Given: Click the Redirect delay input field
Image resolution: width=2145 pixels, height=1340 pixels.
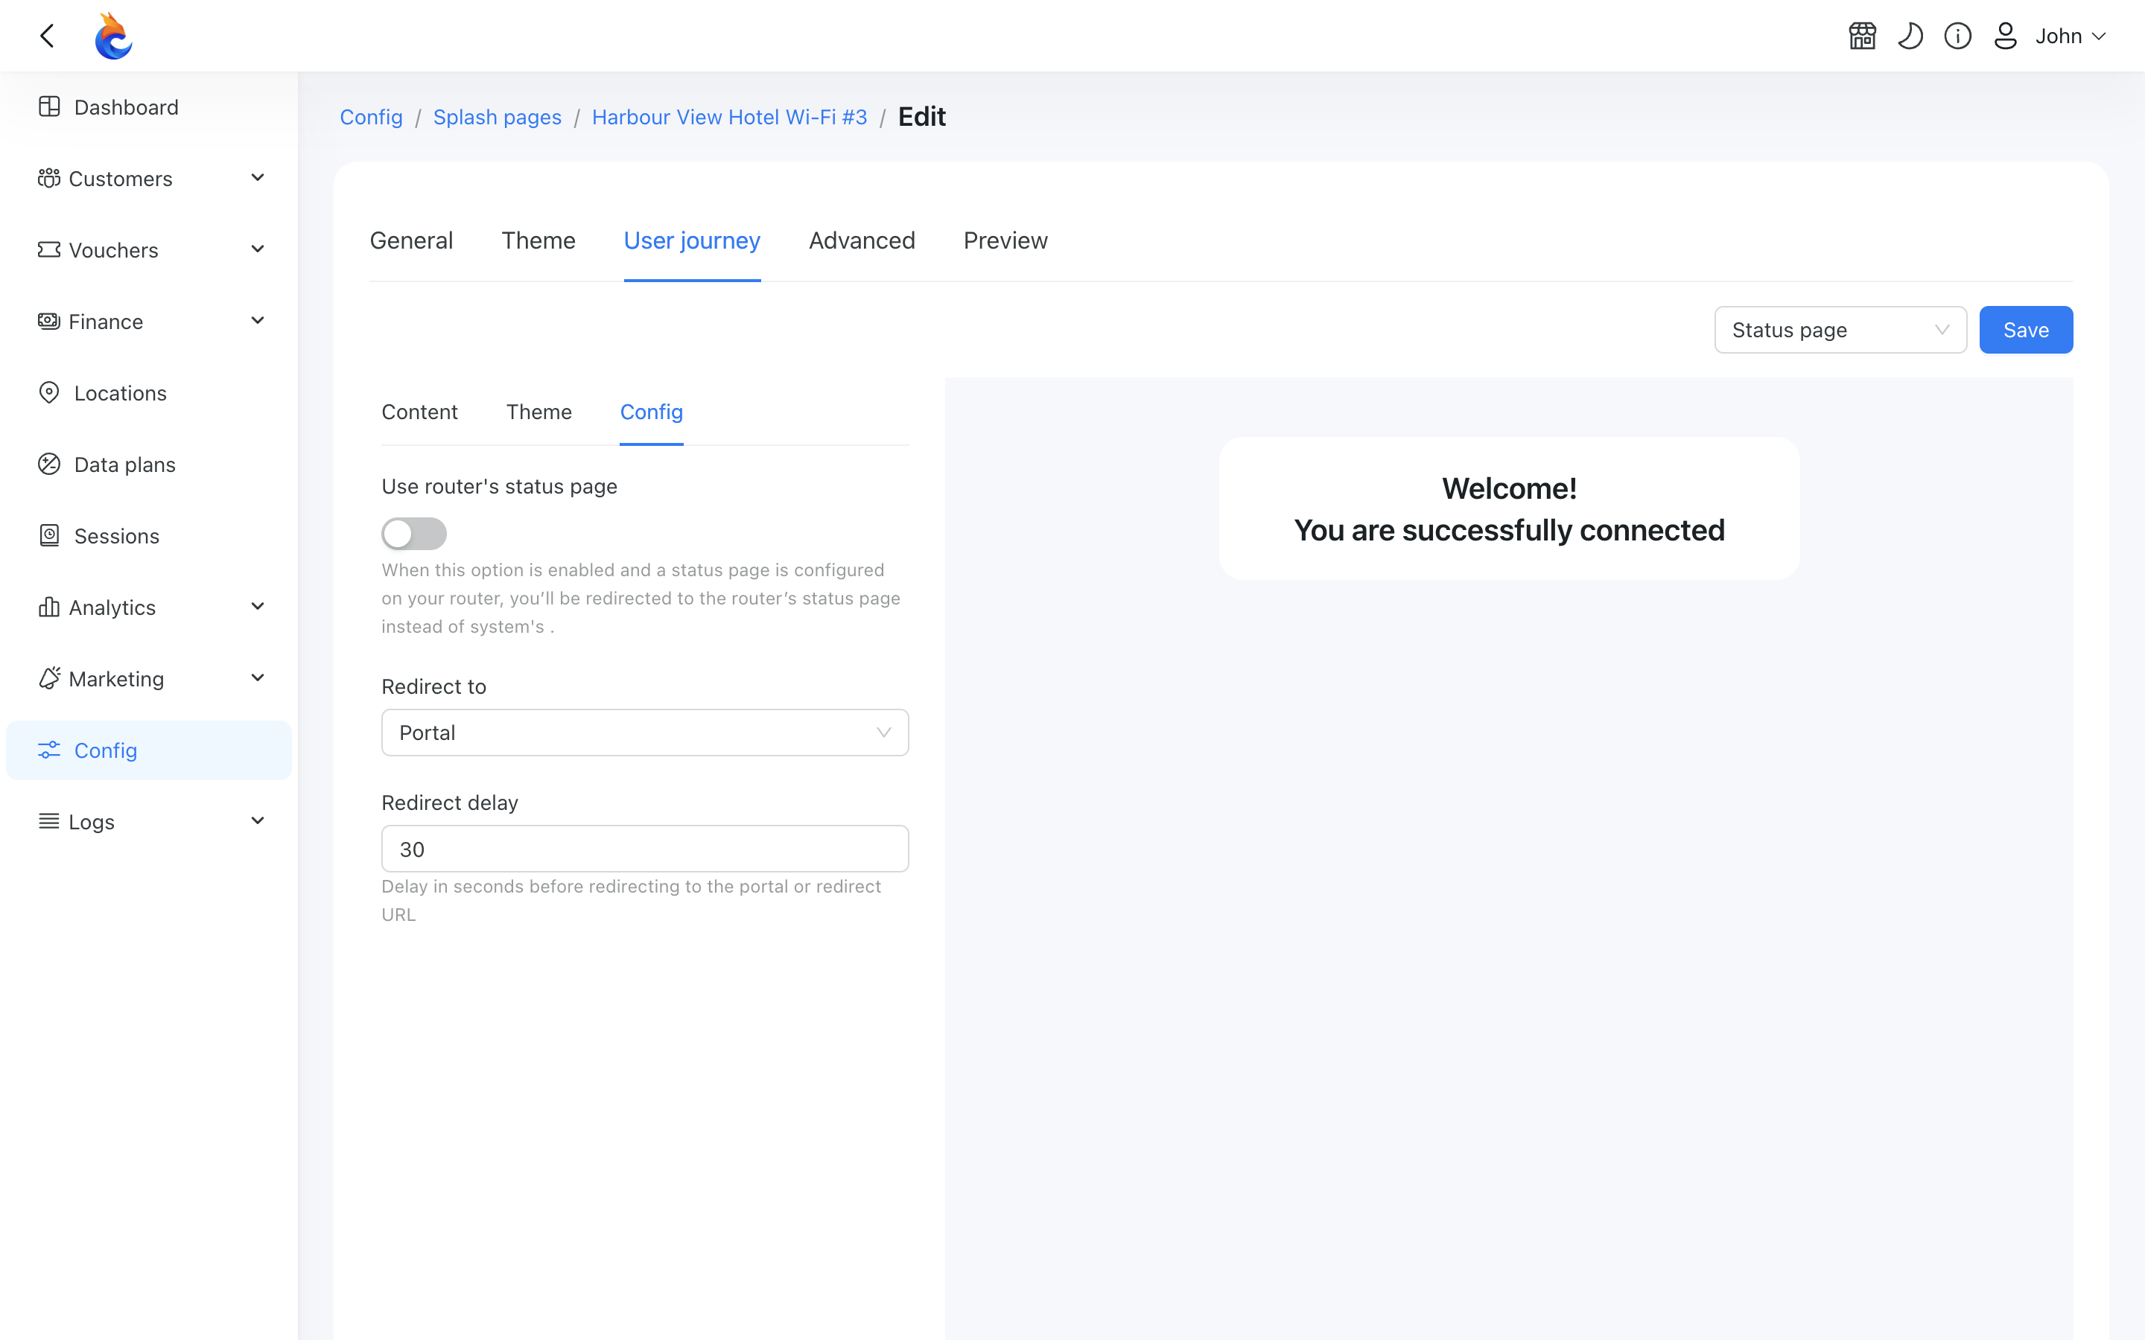Looking at the screenshot, I should [x=644, y=849].
